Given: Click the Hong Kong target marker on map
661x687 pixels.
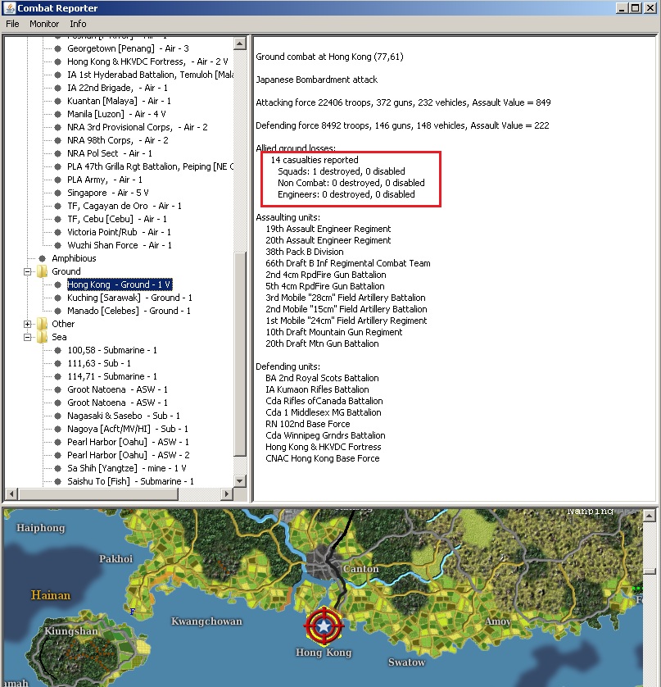Looking at the screenshot, I should pyautogui.click(x=324, y=626).
